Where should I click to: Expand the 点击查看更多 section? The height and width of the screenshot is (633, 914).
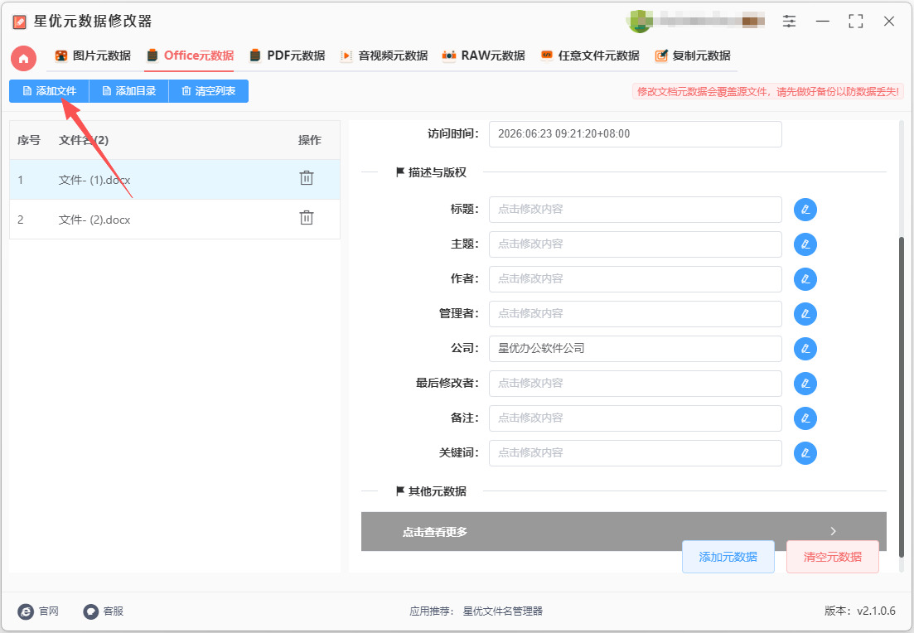[x=624, y=531]
